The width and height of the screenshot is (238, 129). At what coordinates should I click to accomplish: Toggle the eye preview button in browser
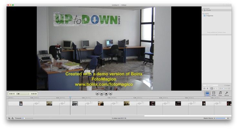(204, 88)
